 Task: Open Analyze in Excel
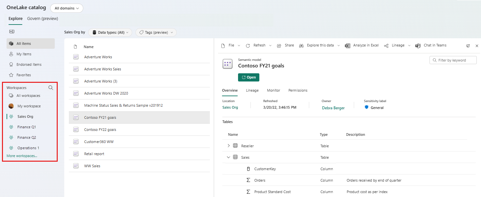click(362, 45)
